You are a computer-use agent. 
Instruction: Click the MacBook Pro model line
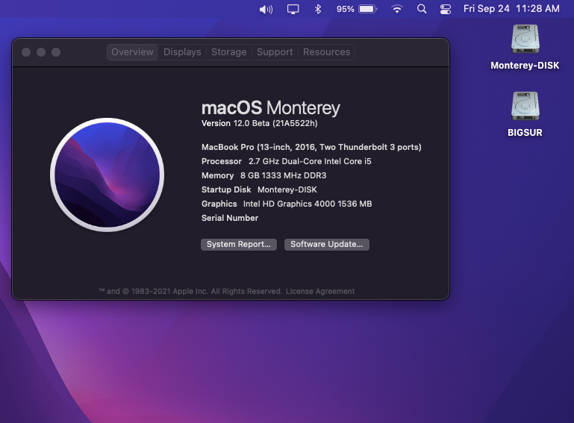(311, 147)
